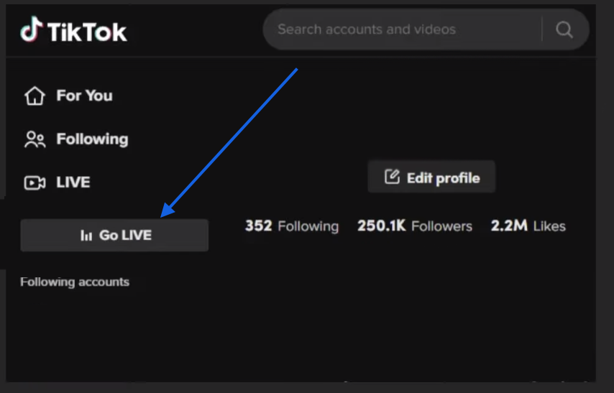614x393 pixels.
Task: Click the house icon beside For You
Action: pyautogui.click(x=35, y=96)
